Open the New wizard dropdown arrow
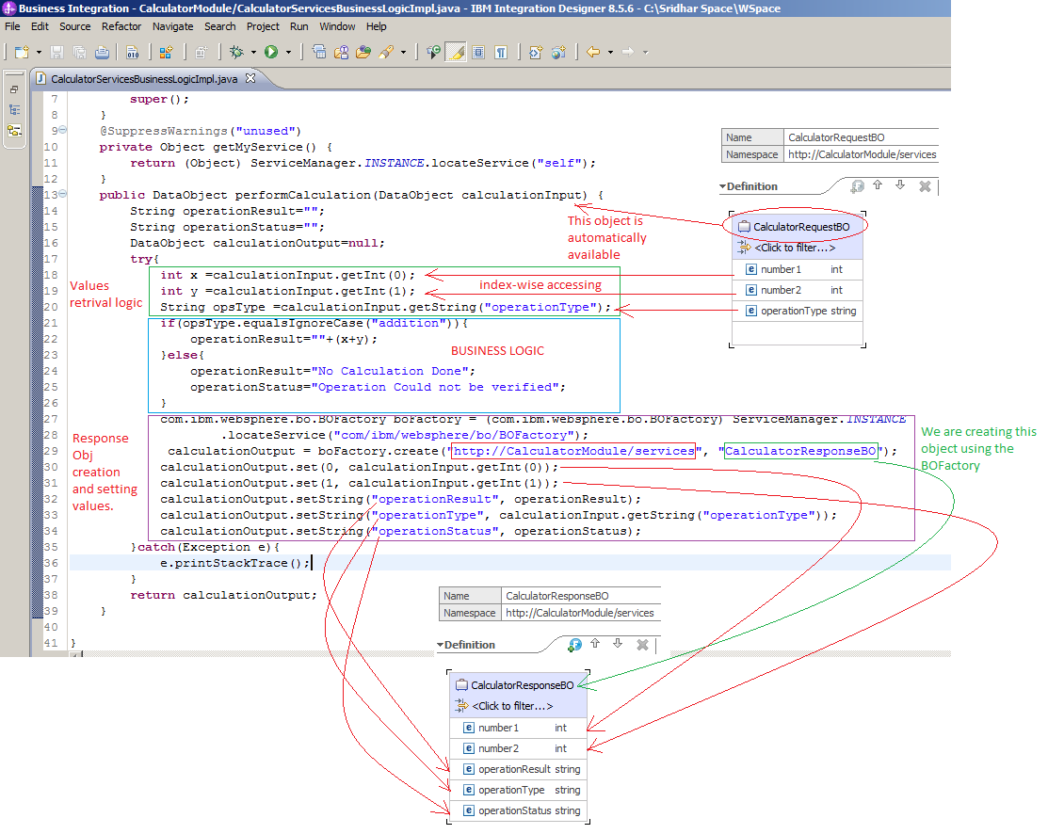The width and height of the screenshot is (1048, 834). (x=39, y=52)
